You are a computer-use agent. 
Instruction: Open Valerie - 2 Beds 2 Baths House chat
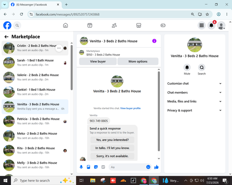35,77
